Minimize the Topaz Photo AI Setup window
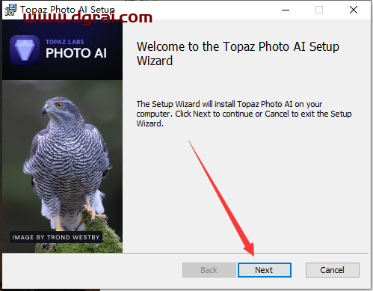 click(286, 10)
